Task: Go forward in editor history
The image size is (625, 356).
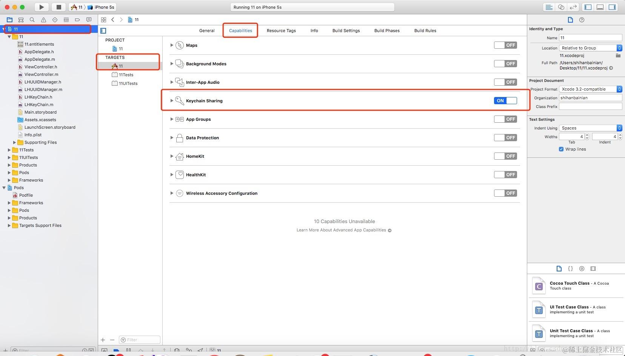Action: pos(121,20)
